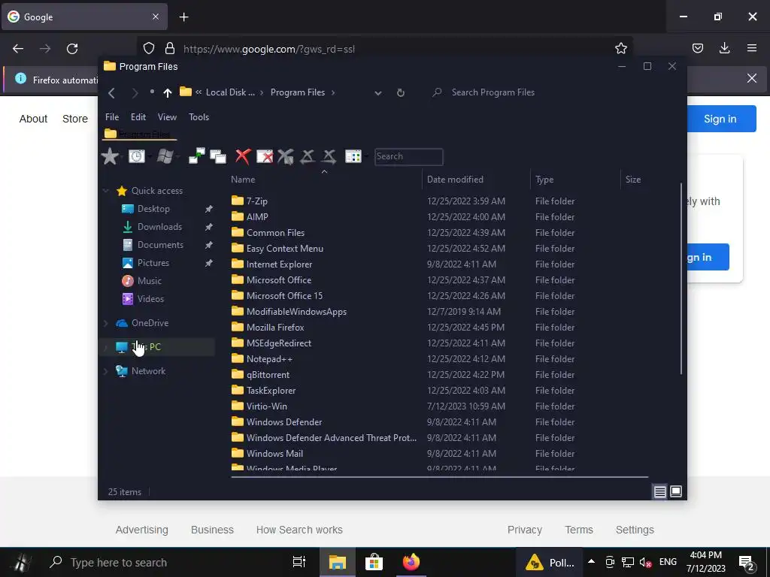Open Microsoft Store from taskbar

(x=374, y=562)
